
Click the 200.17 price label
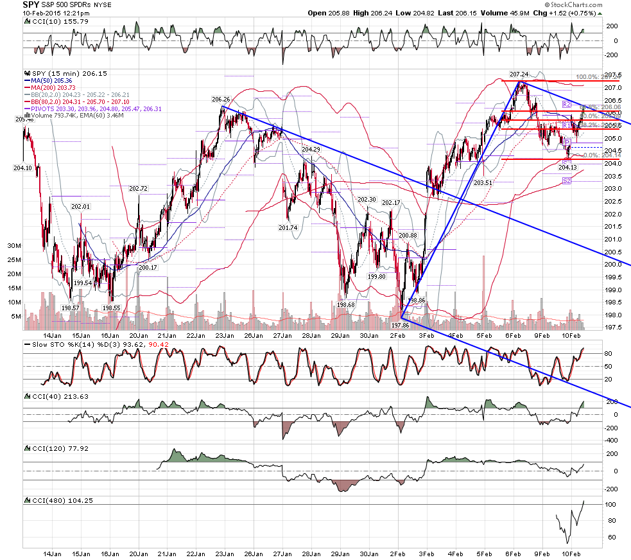point(148,267)
